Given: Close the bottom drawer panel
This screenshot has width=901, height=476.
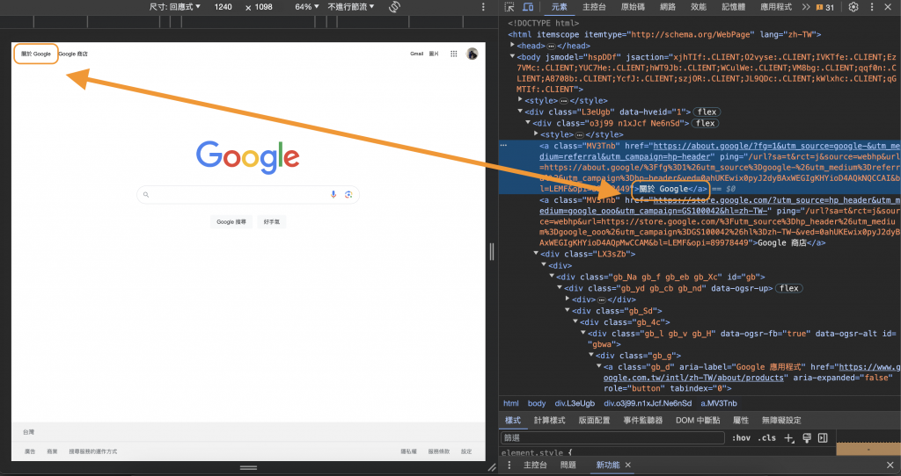Looking at the screenshot, I should pyautogui.click(x=890, y=465).
